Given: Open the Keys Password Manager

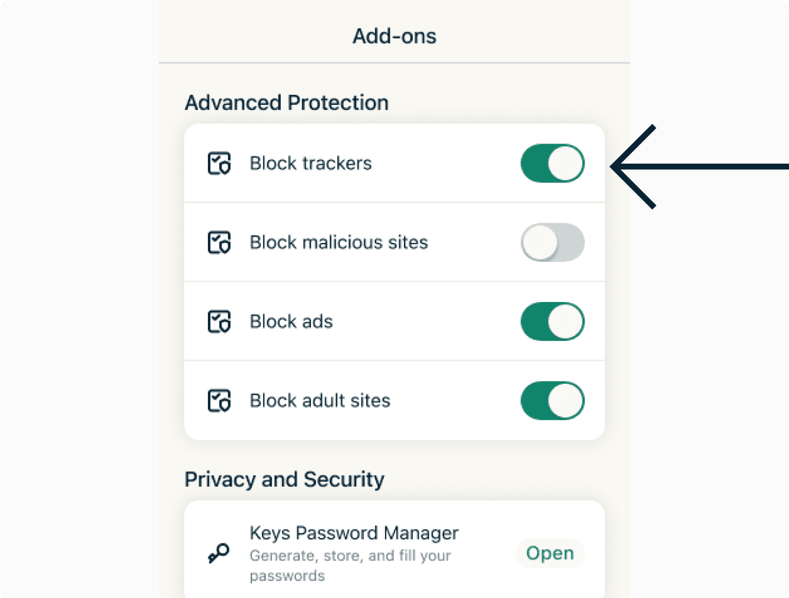Looking at the screenshot, I should click(x=550, y=553).
